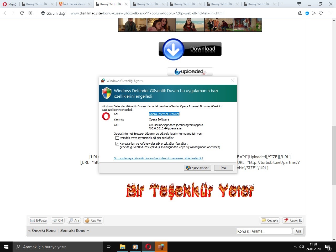The height and width of the screenshot is (252, 336).
Task: Close the Windows Güvenliği Uyarısı dialog
Action: click(x=233, y=81)
